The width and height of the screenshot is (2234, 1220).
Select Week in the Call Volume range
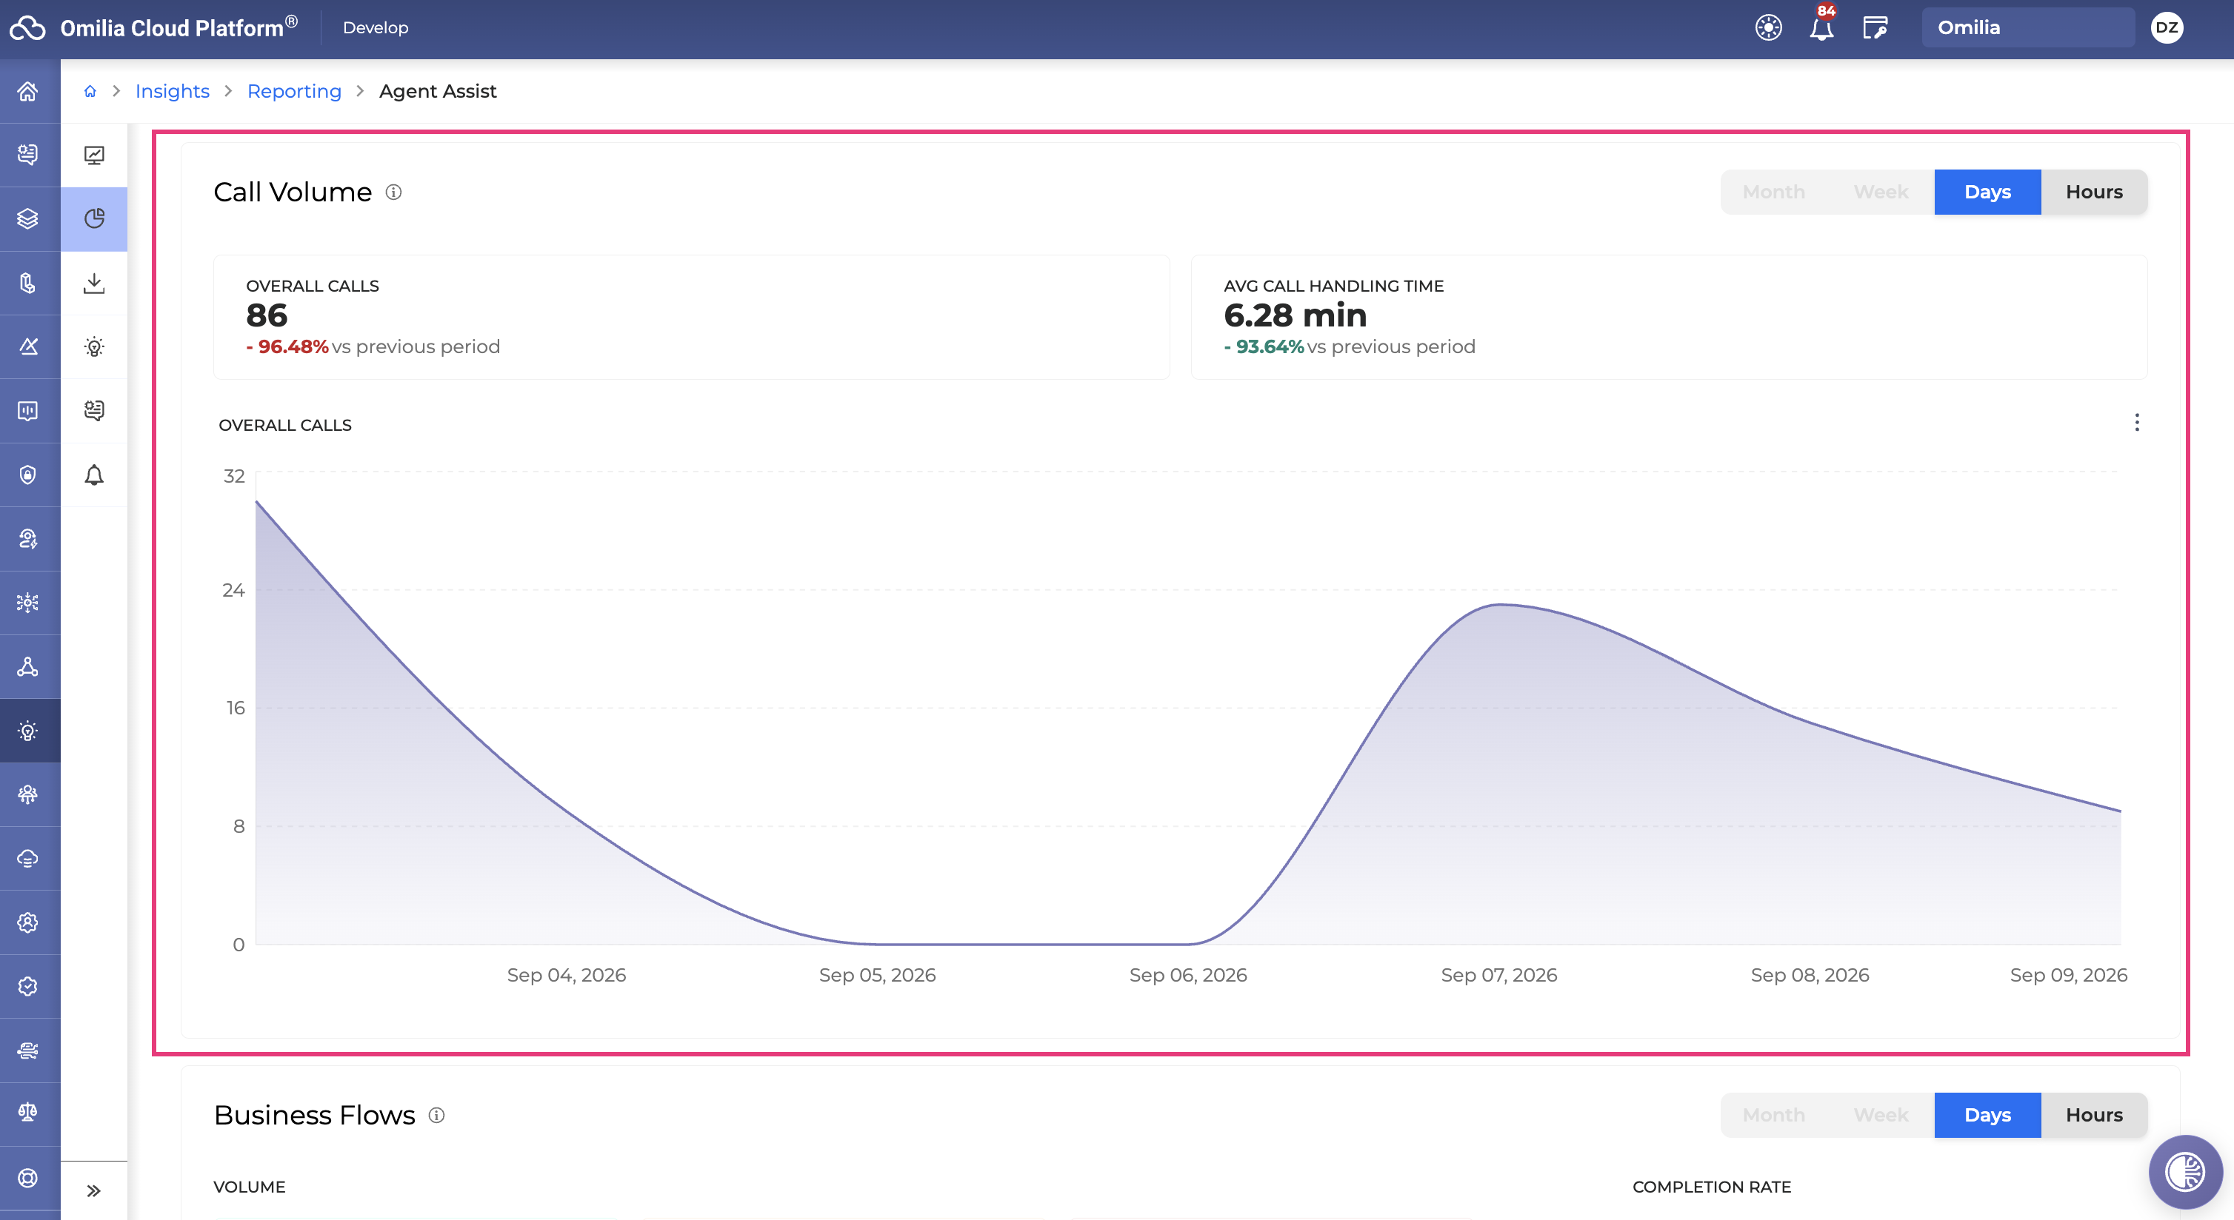[x=1881, y=192]
